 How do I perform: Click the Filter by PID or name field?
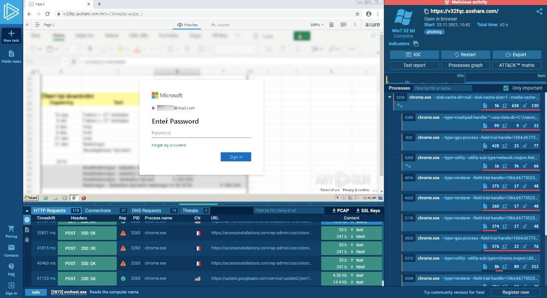[442, 88]
